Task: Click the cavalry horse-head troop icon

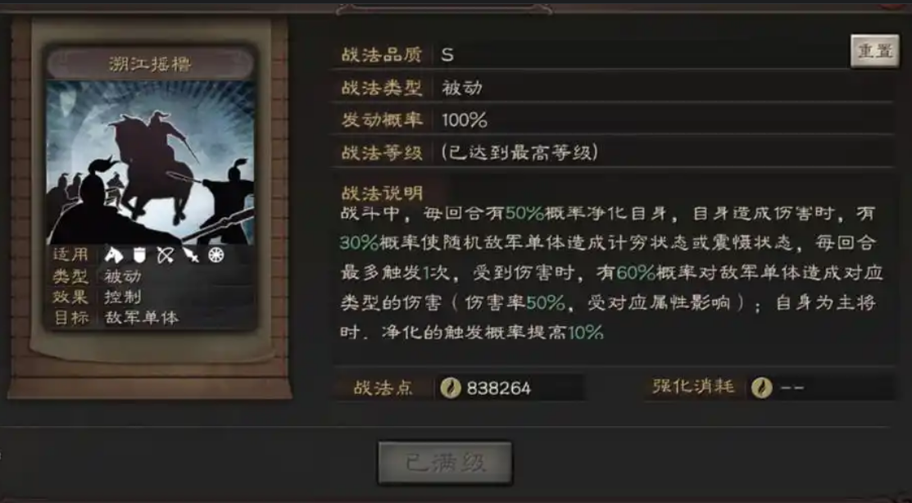Action: (x=113, y=255)
